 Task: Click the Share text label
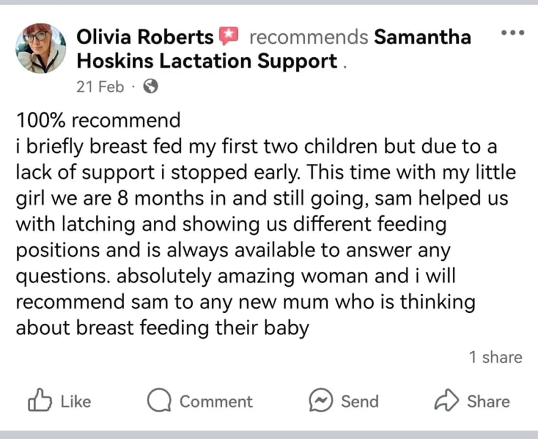pos(488,401)
